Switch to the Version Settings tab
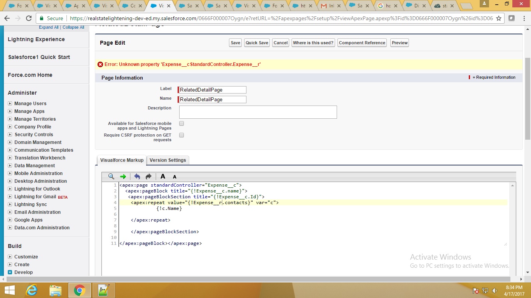This screenshot has width=531, height=298. pos(168,160)
